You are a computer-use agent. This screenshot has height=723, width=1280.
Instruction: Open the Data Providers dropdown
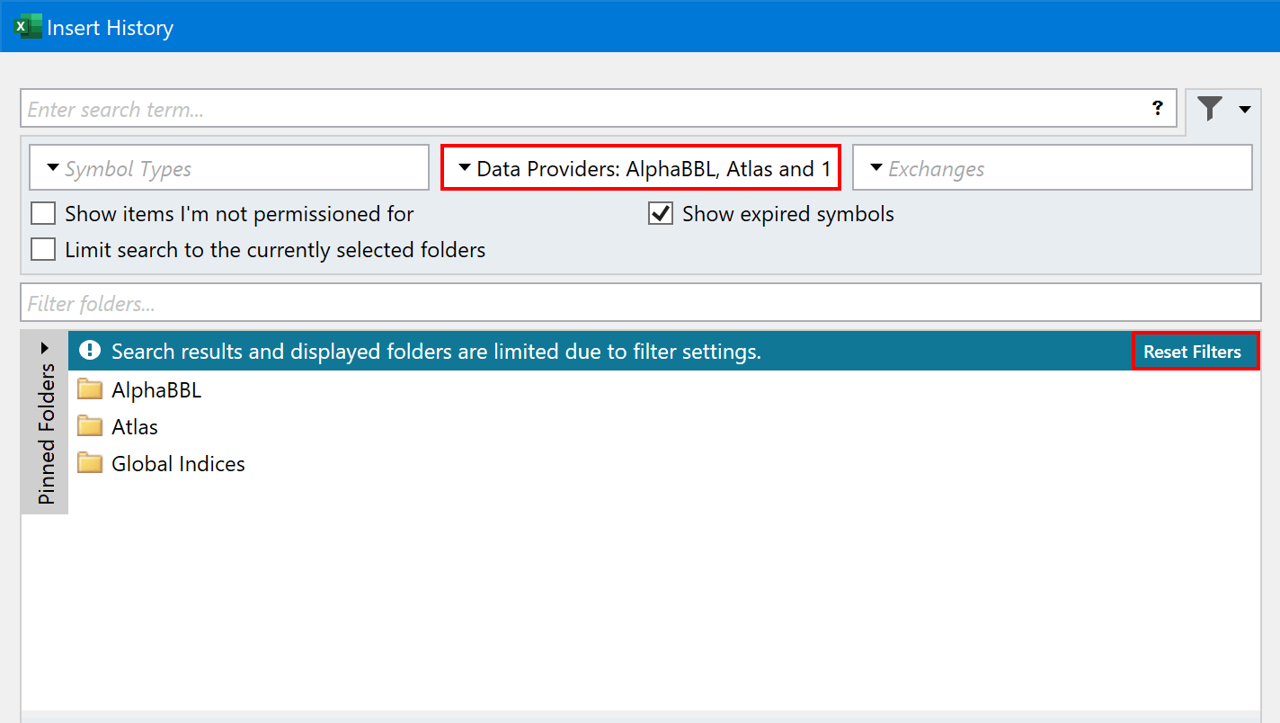click(641, 167)
